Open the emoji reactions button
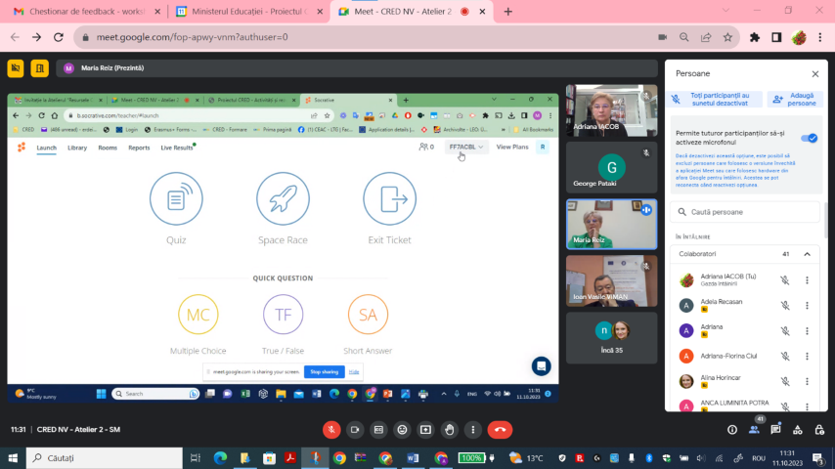The image size is (835, 469). pos(402,429)
